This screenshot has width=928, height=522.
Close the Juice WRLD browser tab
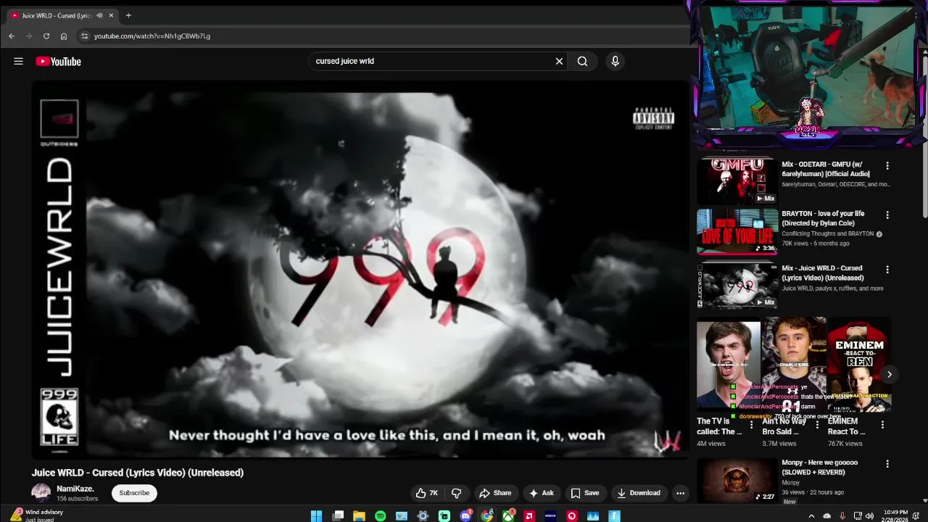[x=112, y=15]
